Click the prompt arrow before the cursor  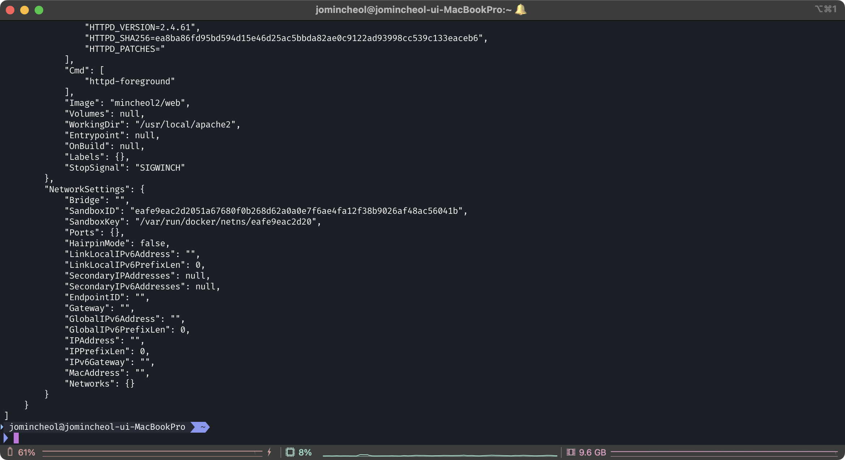pyautogui.click(x=5, y=438)
